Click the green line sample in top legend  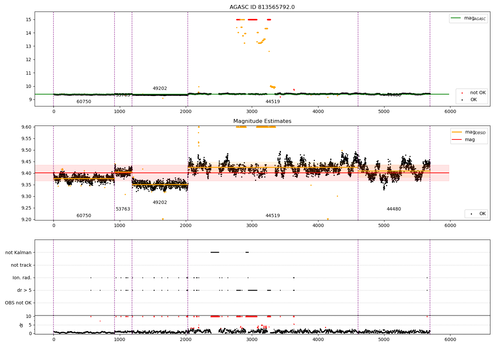456,18
